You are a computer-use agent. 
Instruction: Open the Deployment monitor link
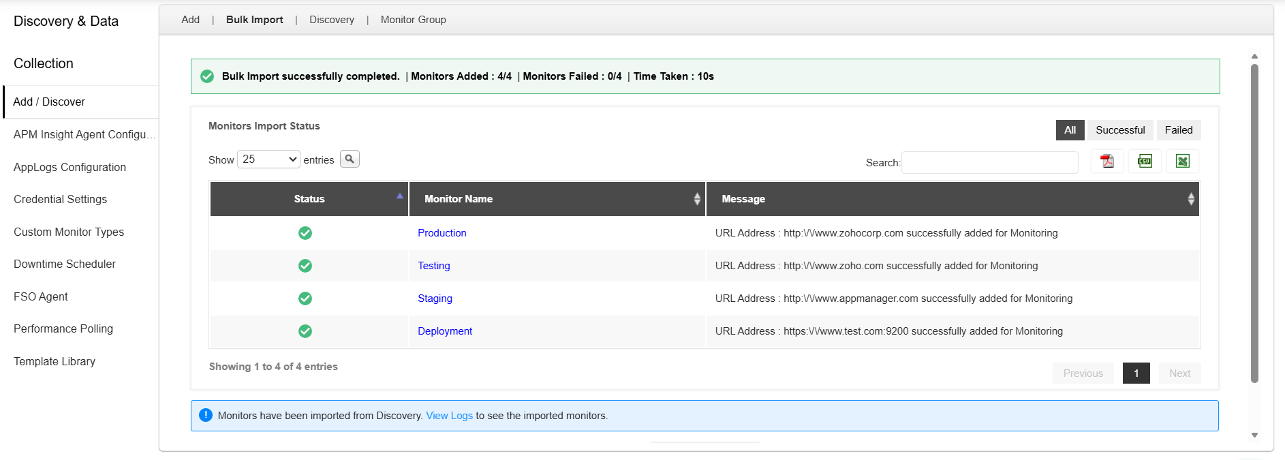(x=445, y=331)
